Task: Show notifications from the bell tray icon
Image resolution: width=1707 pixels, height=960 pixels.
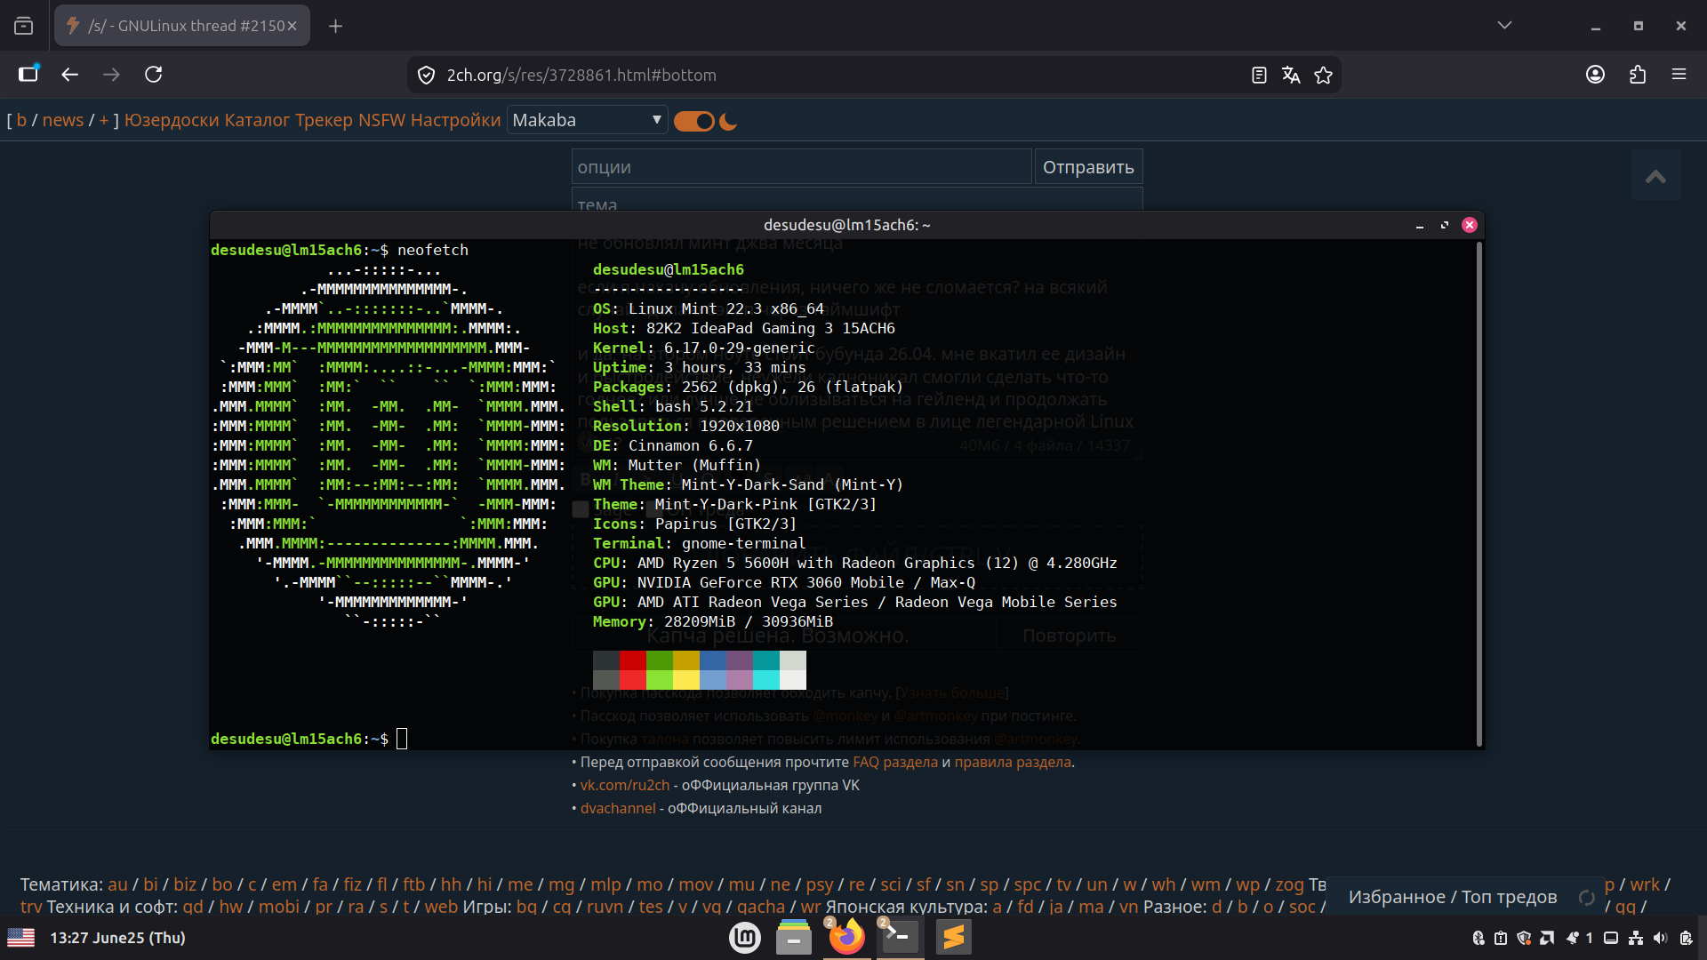Action: point(1572,938)
